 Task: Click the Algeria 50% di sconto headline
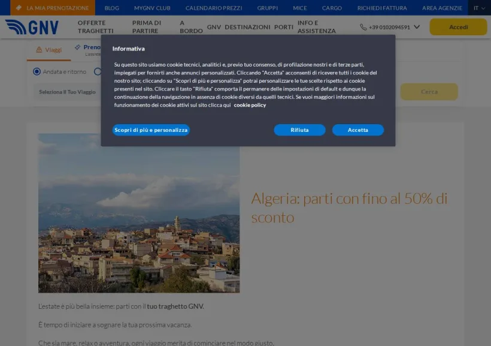point(350,207)
